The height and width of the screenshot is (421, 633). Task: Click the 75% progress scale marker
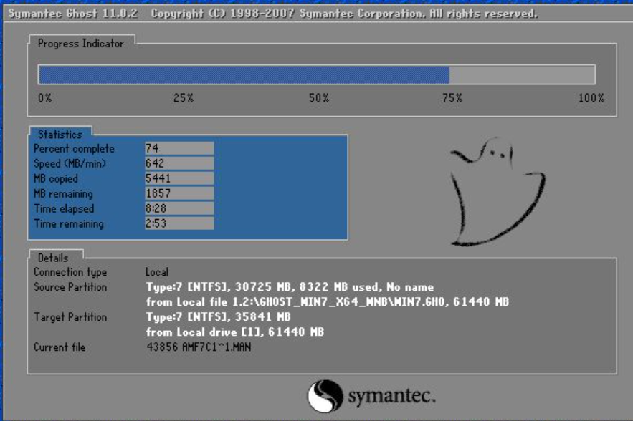point(452,98)
